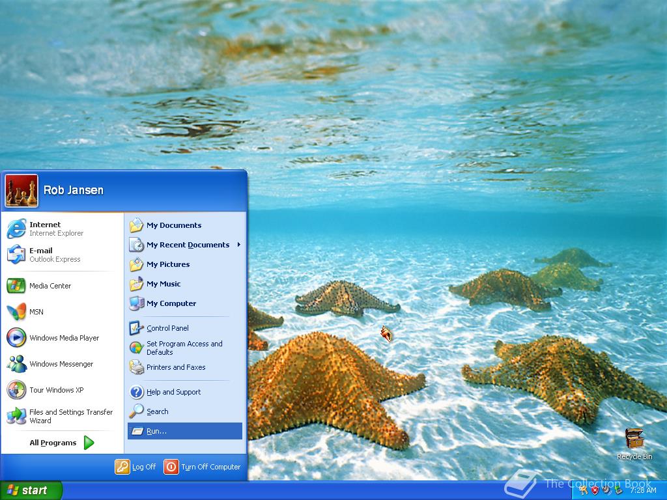Viewport: 667px width, 500px height.
Task: Open Internet Explorer from the Start menu
Action: point(62,229)
